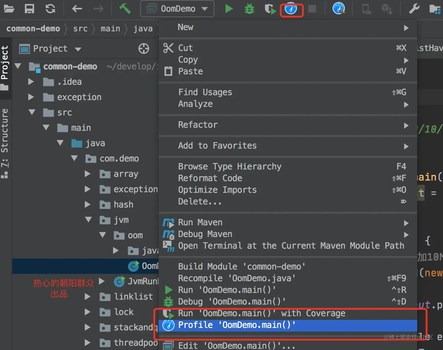Open the Analyze submenu
This screenshot has height=350, width=443.
(x=288, y=104)
